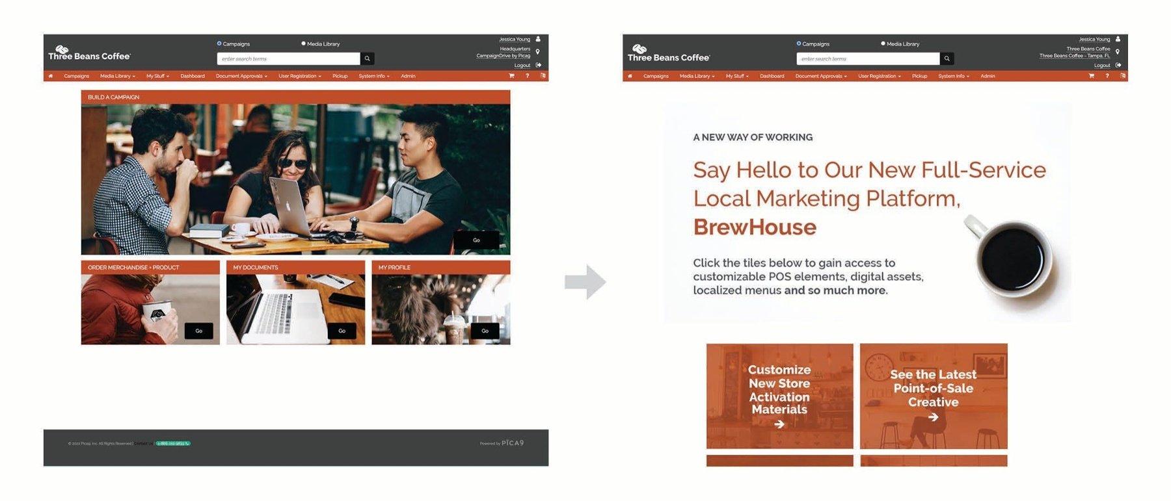
Task: Click Go on My Profile tile
Action: [485, 331]
